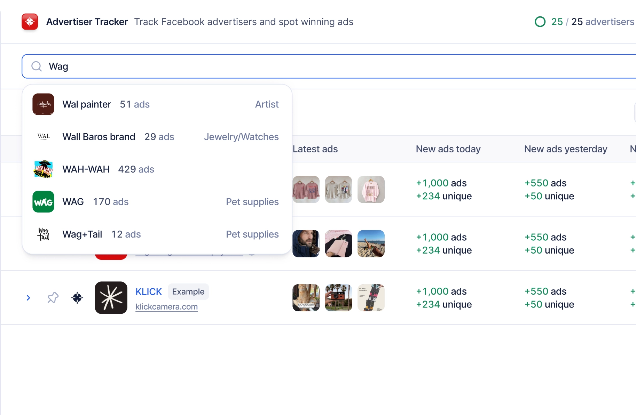Click '429 ads' beside WAH-WAH
The width and height of the screenshot is (636, 415).
pyautogui.click(x=136, y=169)
